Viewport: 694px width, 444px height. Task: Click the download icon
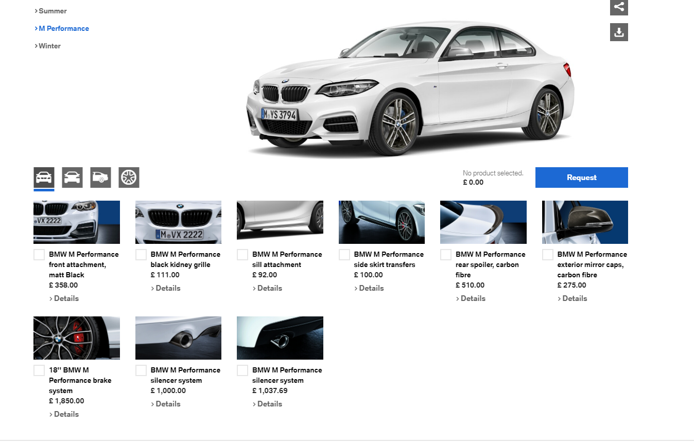(x=619, y=32)
